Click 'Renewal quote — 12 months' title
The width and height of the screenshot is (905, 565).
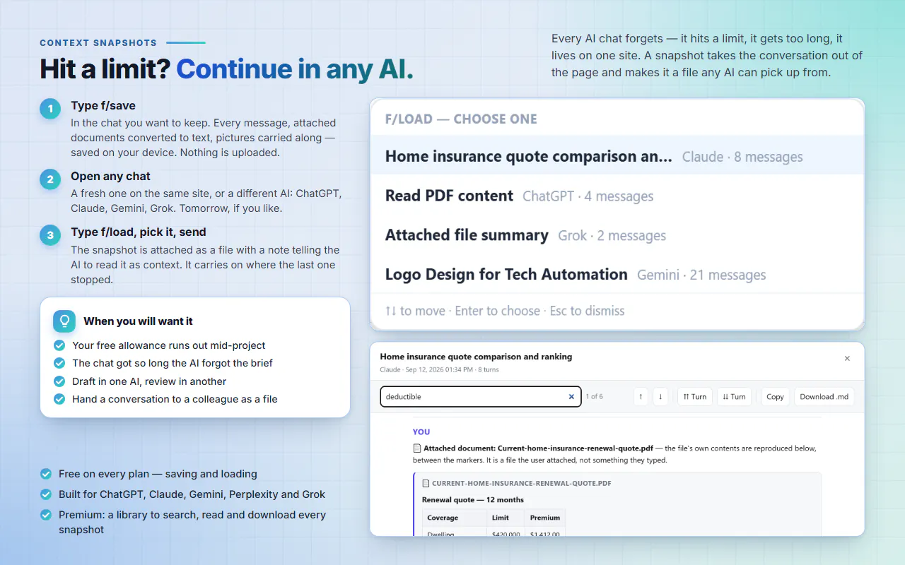pyautogui.click(x=473, y=500)
